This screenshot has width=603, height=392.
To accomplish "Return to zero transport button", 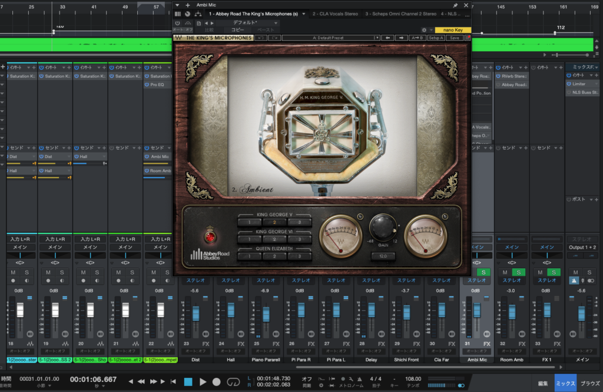I will [x=174, y=381].
